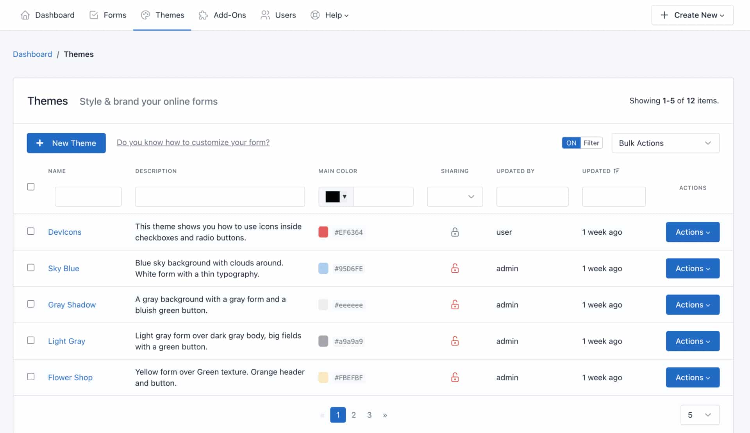Click the Users people icon
Viewport: 750px width, 433px height.
click(265, 15)
